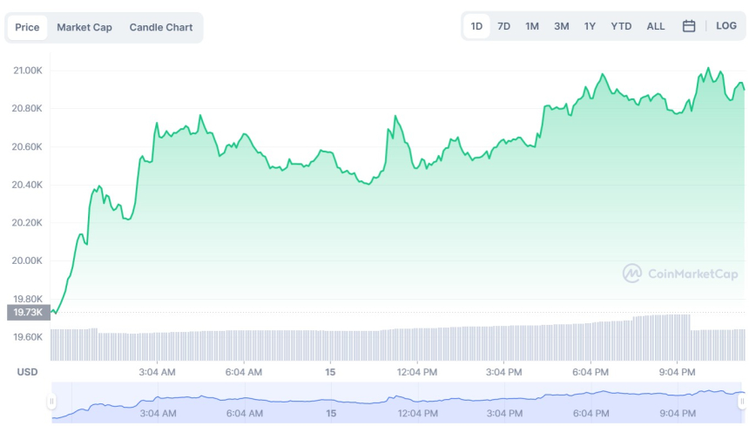Click the CoinMarketCap watermark logo
The height and width of the screenshot is (426, 749).
click(x=680, y=274)
